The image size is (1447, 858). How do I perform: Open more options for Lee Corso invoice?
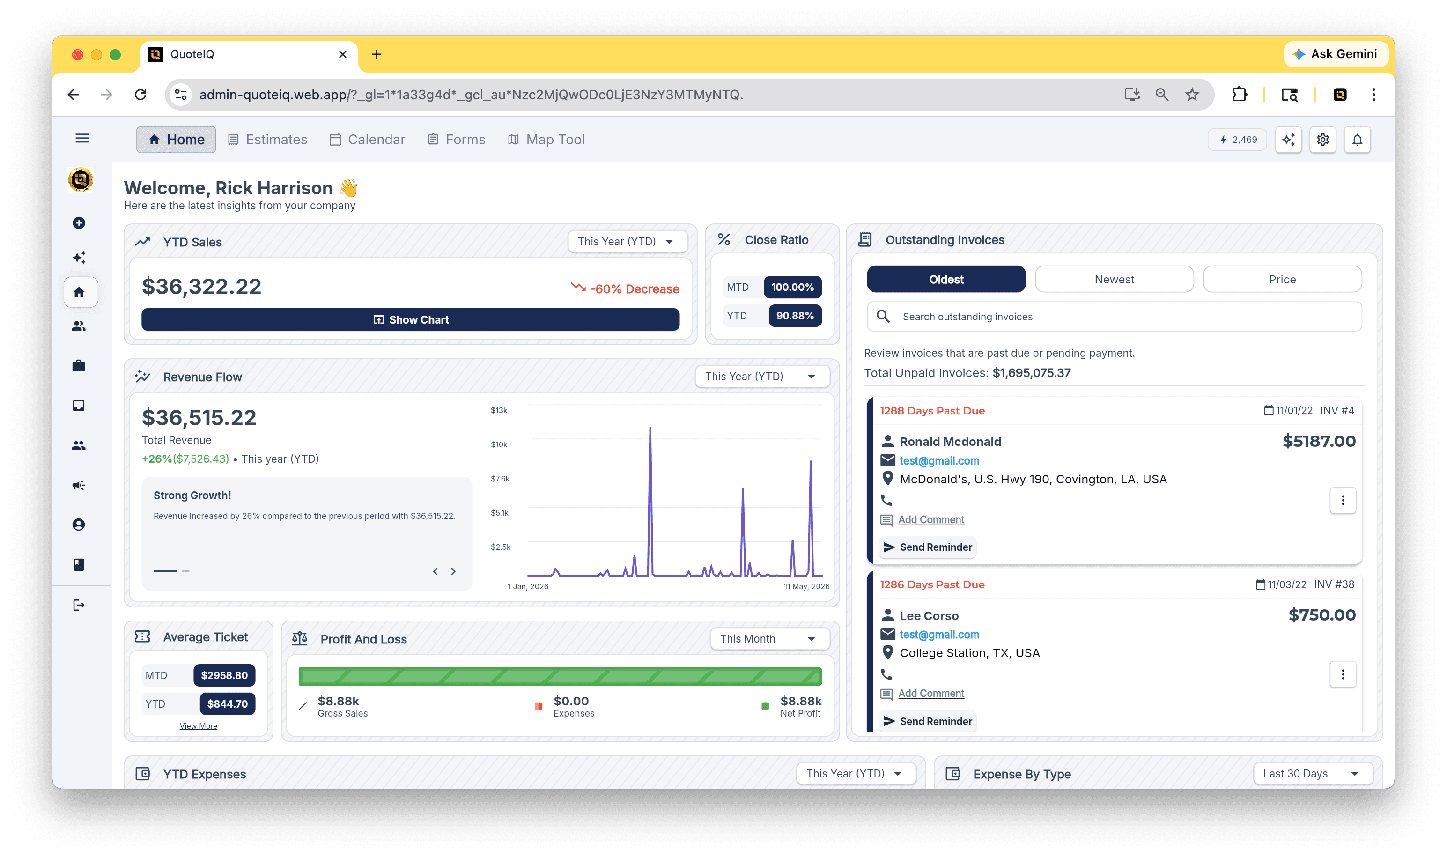click(x=1343, y=675)
